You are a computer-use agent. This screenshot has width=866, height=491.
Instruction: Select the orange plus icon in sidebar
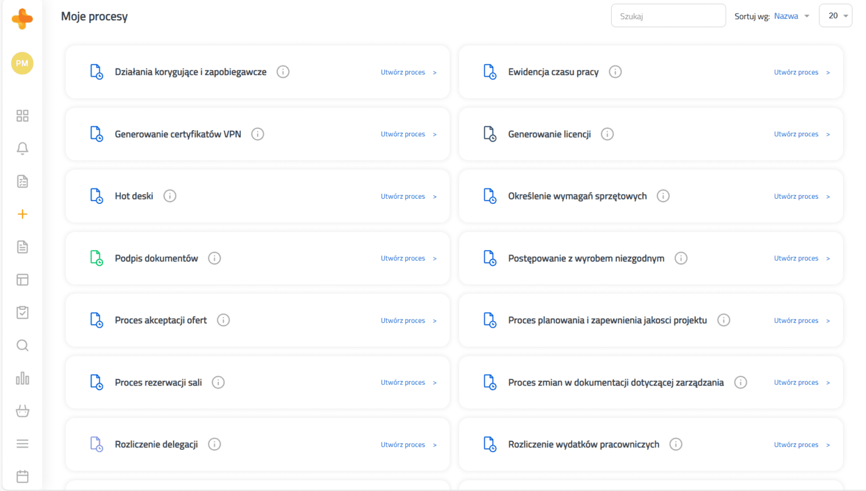point(22,214)
